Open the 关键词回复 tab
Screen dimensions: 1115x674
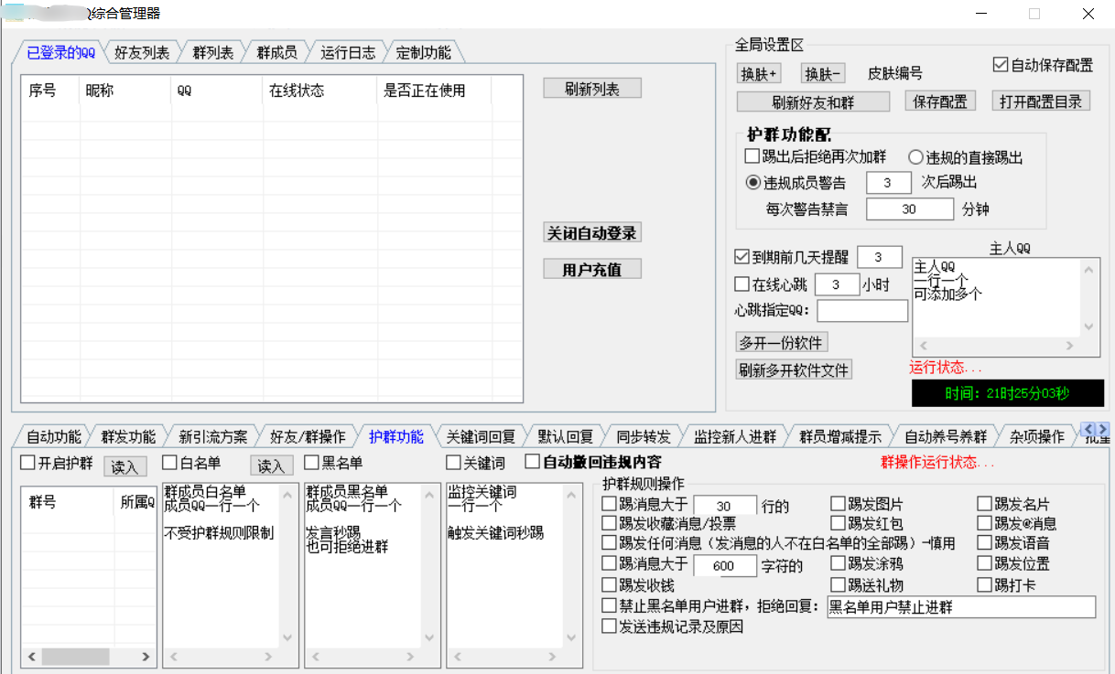tap(481, 436)
